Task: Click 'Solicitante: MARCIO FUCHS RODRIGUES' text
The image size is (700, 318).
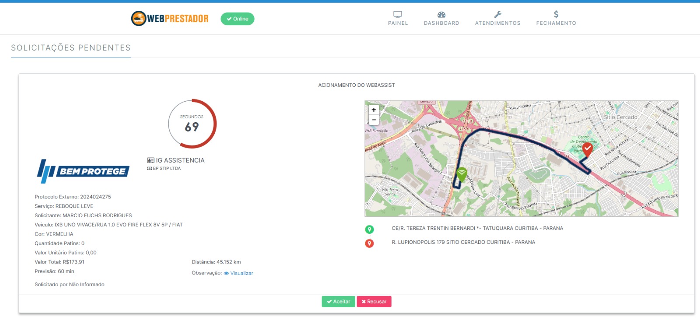Action: tap(83, 215)
